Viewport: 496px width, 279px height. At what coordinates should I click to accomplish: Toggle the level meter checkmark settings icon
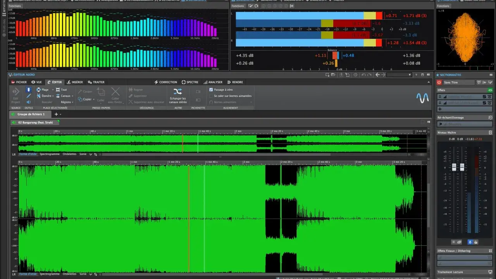(x=251, y=6)
